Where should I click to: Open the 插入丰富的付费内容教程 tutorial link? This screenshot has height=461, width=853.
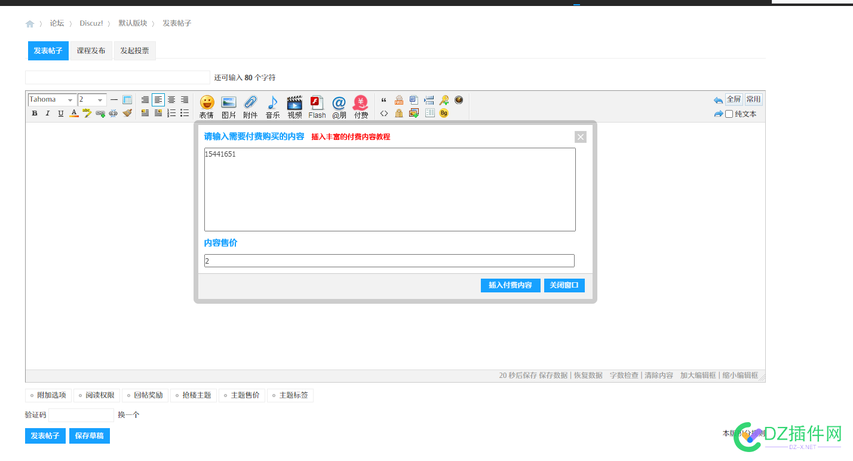click(351, 137)
